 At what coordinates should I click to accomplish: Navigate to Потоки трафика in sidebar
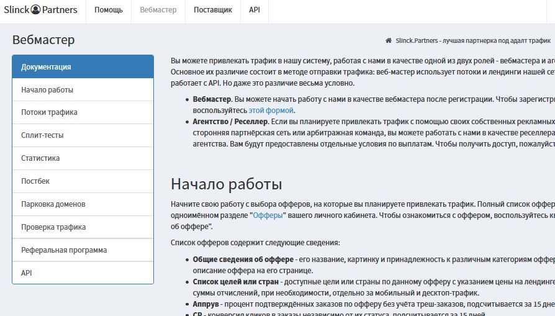pyautogui.click(x=83, y=112)
